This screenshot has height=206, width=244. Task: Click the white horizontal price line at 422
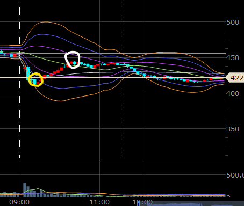pos(113,77)
